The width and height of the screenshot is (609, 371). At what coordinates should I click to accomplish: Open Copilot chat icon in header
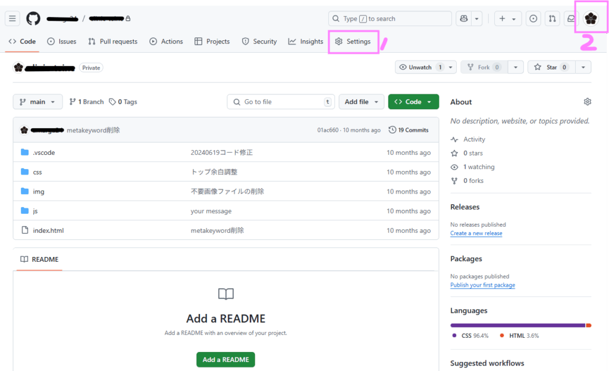[463, 18]
